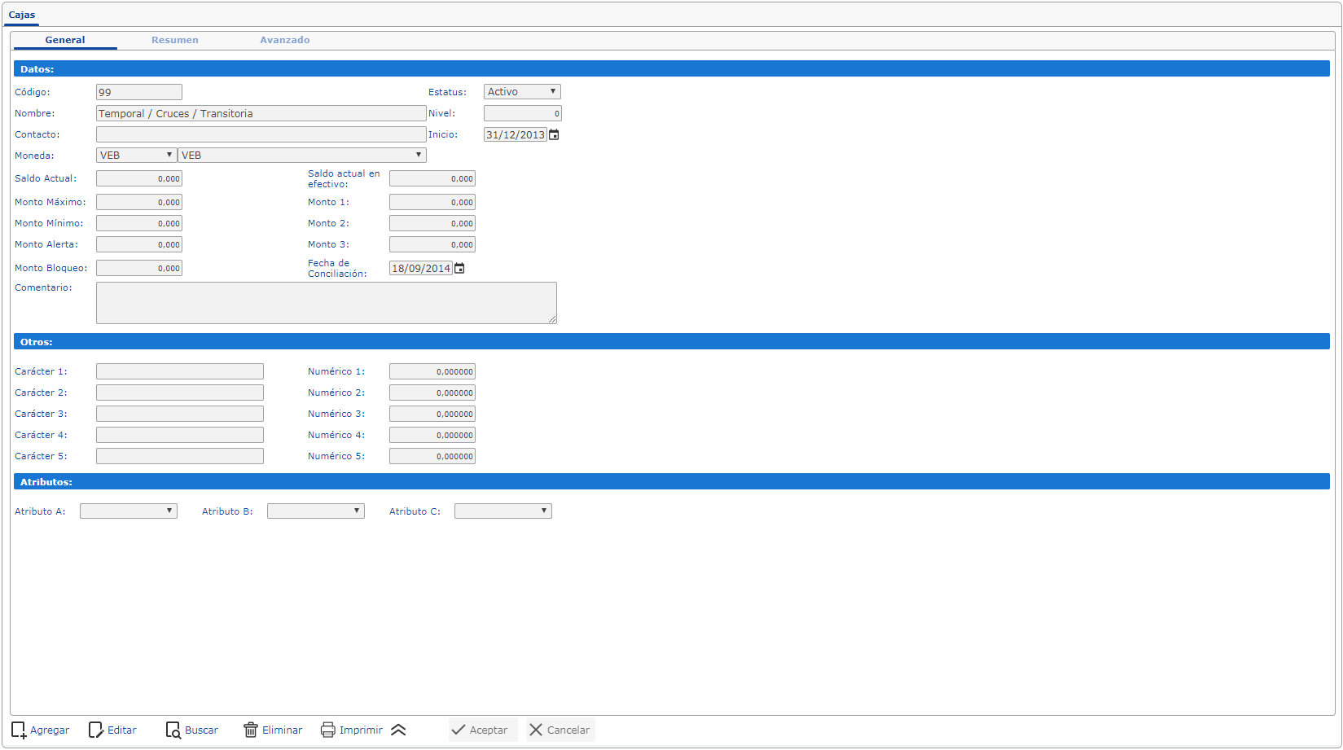Expand toolbar with double chevron up icon
This screenshot has height=750, width=1343.
click(x=398, y=730)
